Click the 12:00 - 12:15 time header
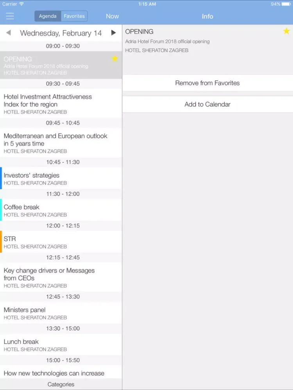Image resolution: width=293 pixels, height=390 pixels. coord(63,226)
